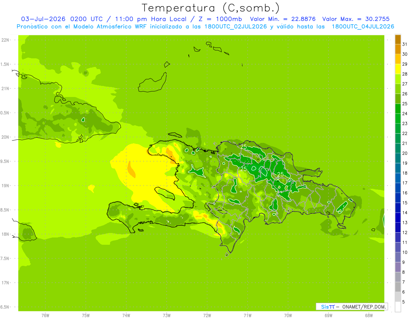Click the 'Temperatura (C,somb.)' chart title

211,8
